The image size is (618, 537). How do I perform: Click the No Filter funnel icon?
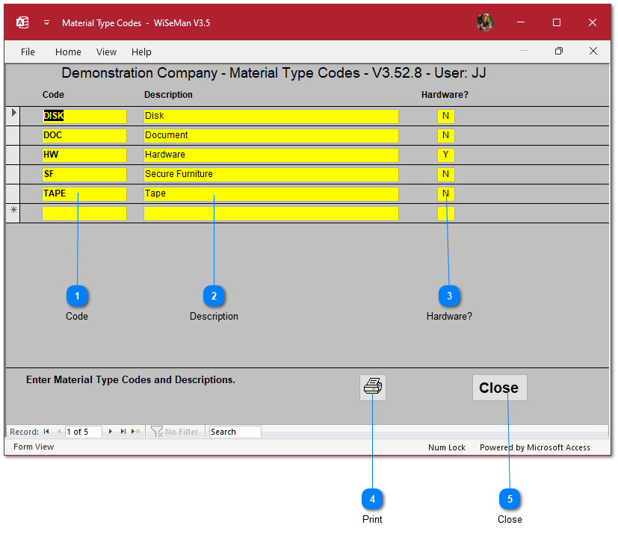pyautogui.click(x=157, y=432)
